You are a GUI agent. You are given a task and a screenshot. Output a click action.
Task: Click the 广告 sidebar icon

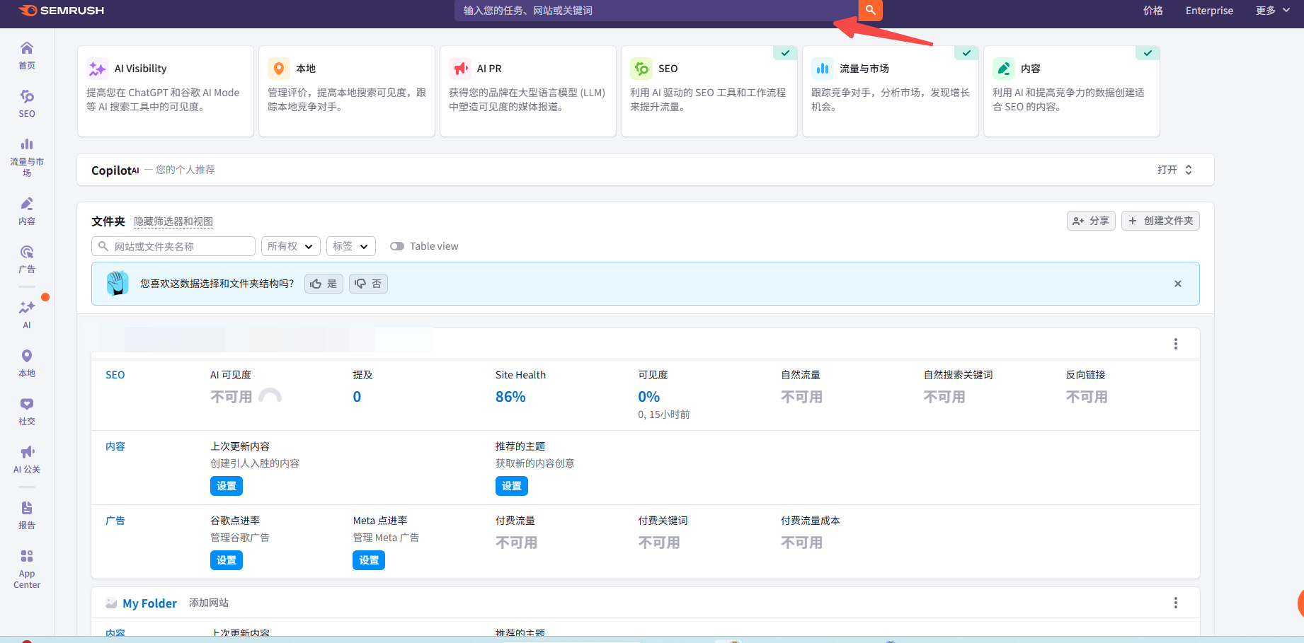26,258
